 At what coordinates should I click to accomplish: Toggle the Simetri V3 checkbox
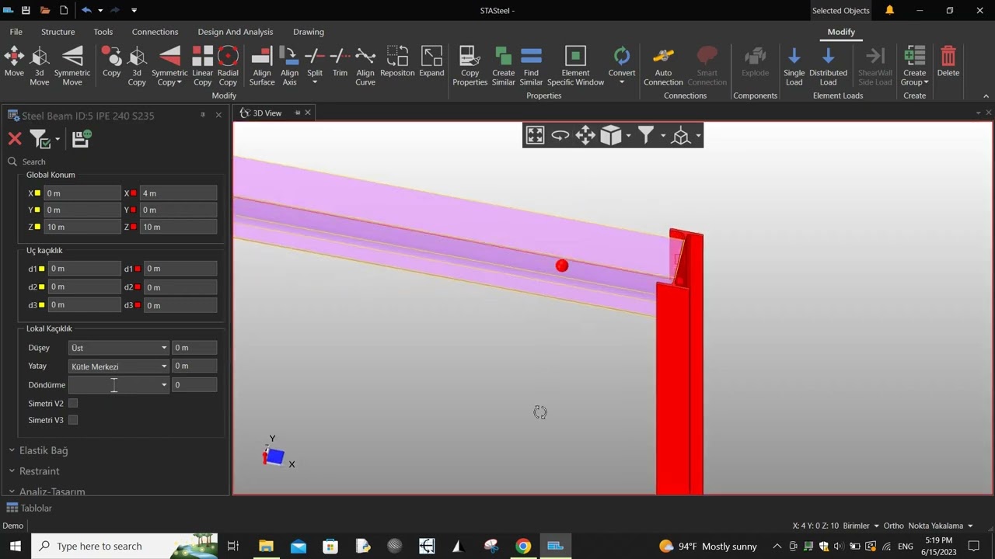73,420
